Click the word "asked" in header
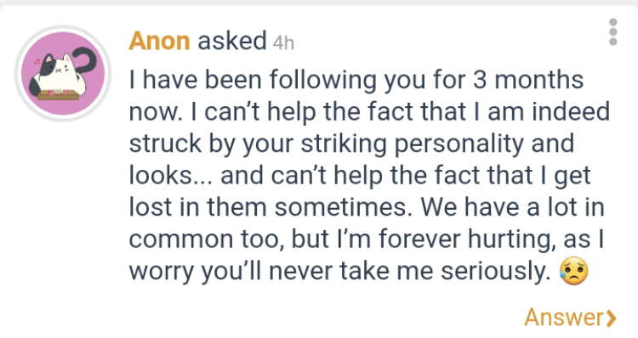The image size is (638, 338). pyautogui.click(x=232, y=41)
